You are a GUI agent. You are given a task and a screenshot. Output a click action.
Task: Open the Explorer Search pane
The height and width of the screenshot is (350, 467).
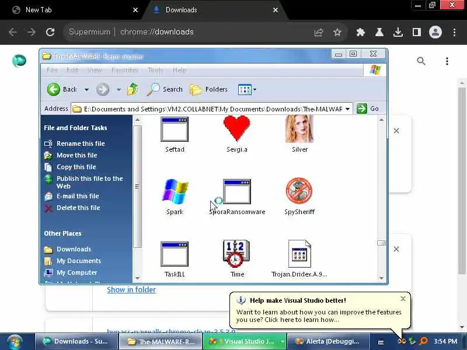(x=165, y=89)
